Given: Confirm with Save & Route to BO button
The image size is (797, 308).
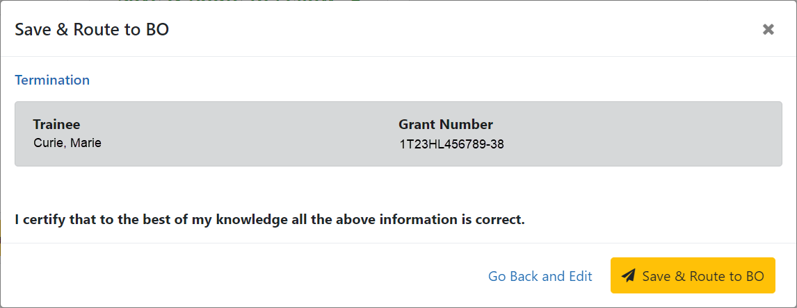Looking at the screenshot, I should click(693, 275).
